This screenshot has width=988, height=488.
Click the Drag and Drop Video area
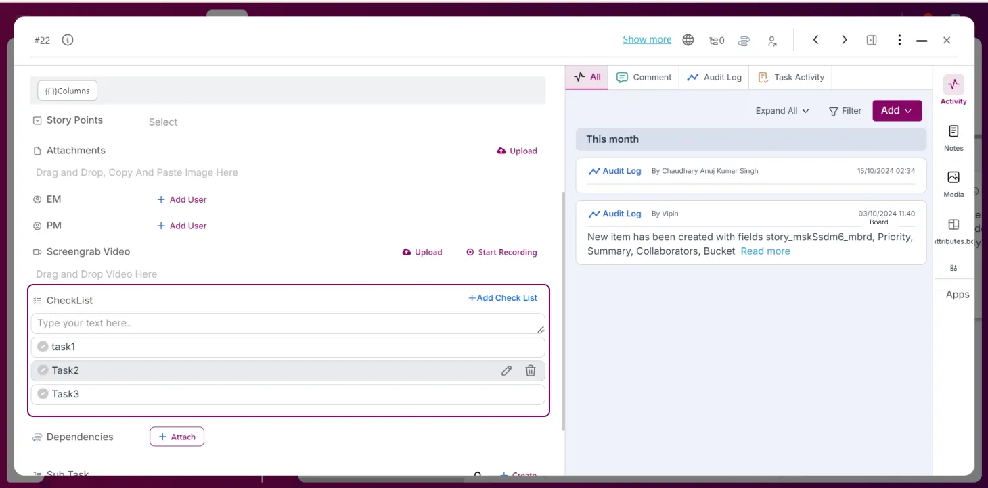pos(96,274)
